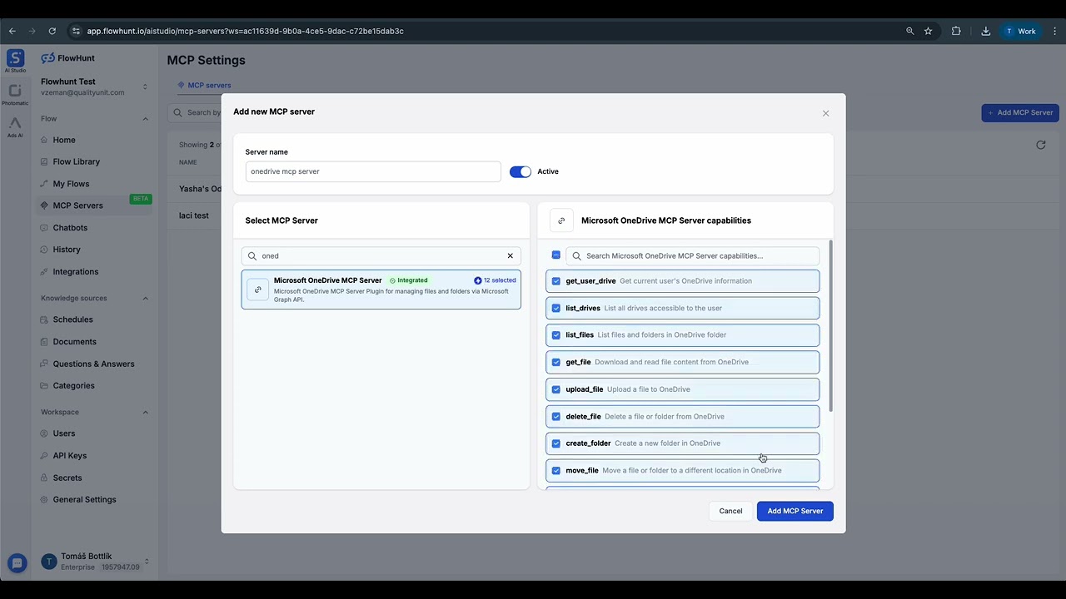Open the Home sidebar item

click(x=64, y=140)
